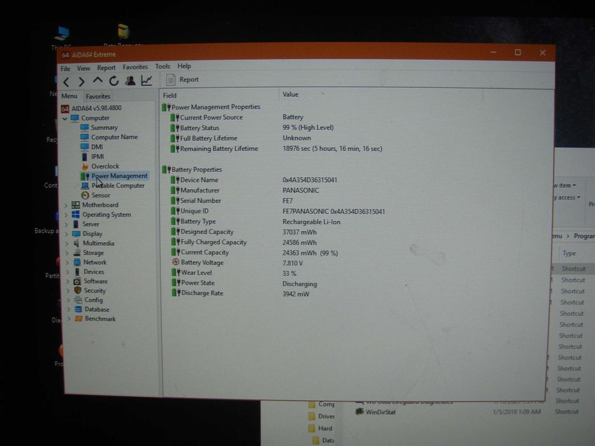Image resolution: width=595 pixels, height=446 pixels.
Task: Open the user/favorites toolbar icon
Action: [130, 80]
